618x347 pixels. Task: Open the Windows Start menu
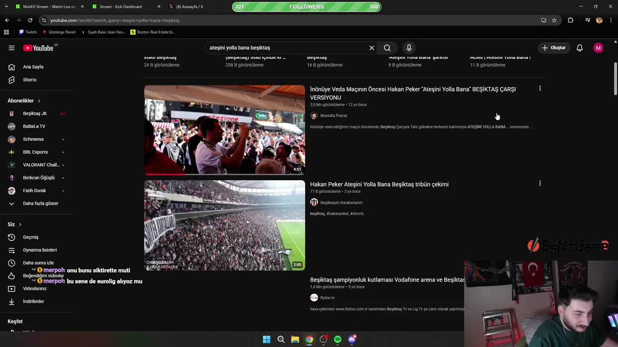(267, 339)
